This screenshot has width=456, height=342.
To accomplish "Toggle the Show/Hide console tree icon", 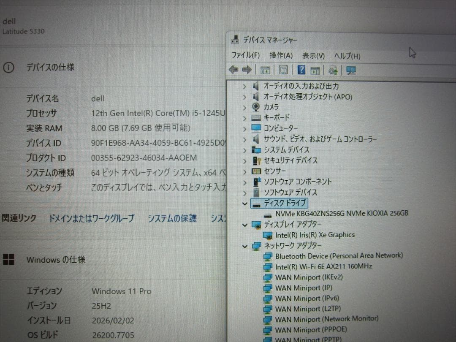I will pos(265,70).
